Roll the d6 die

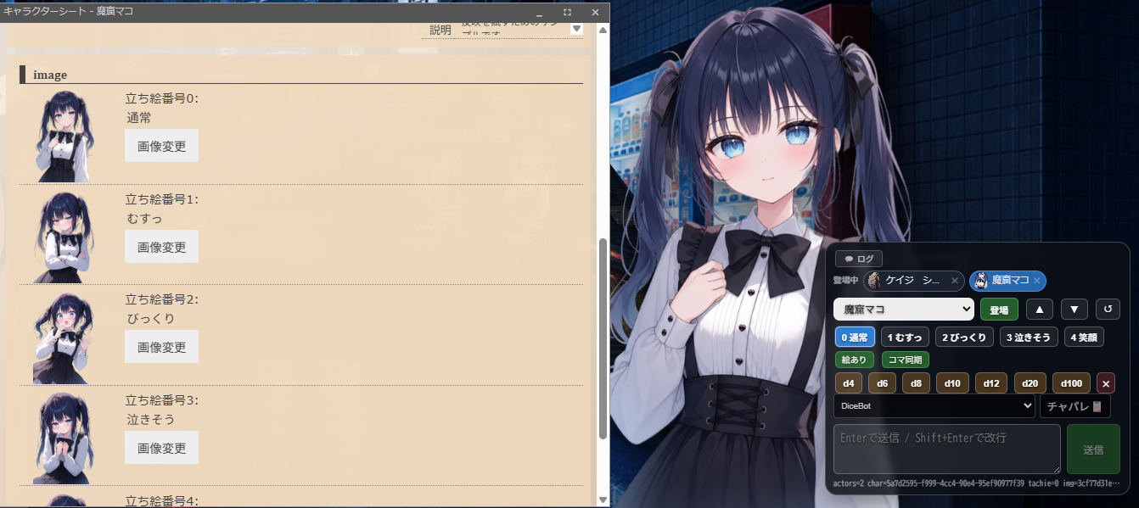pos(883,383)
